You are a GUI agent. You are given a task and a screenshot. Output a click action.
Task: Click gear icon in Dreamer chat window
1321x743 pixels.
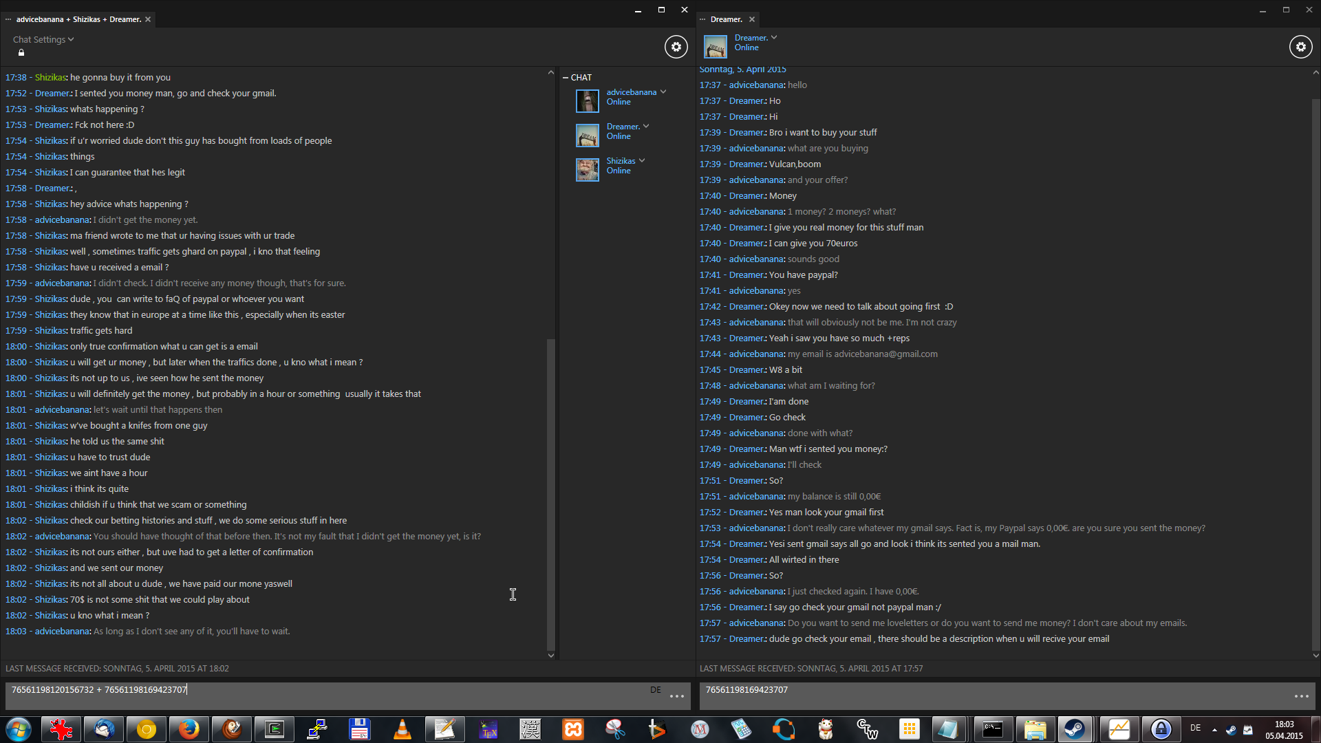[x=1300, y=47]
